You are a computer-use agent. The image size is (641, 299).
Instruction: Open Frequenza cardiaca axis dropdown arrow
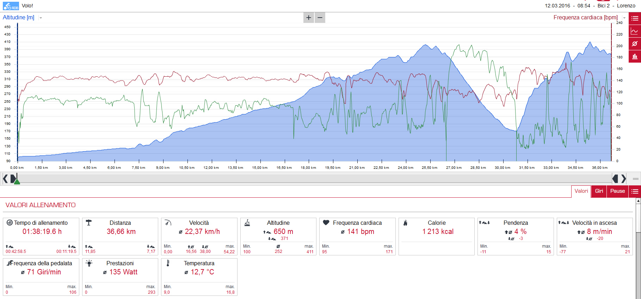tap(624, 18)
